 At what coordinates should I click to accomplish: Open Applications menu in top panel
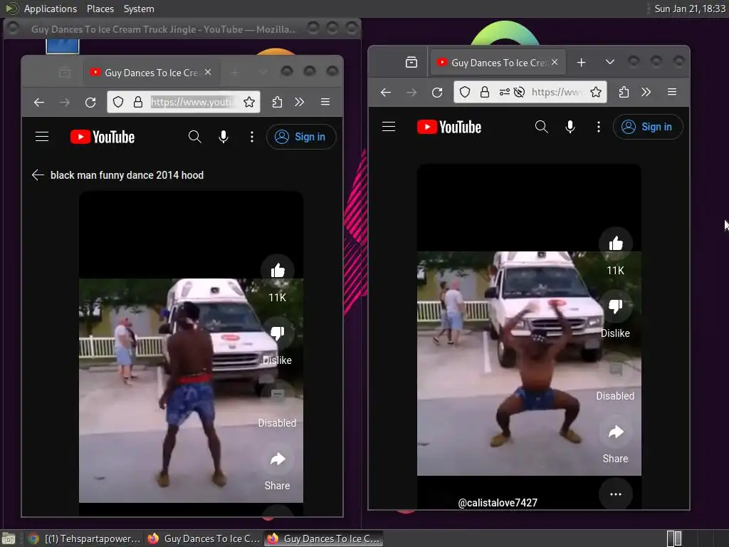[51, 9]
